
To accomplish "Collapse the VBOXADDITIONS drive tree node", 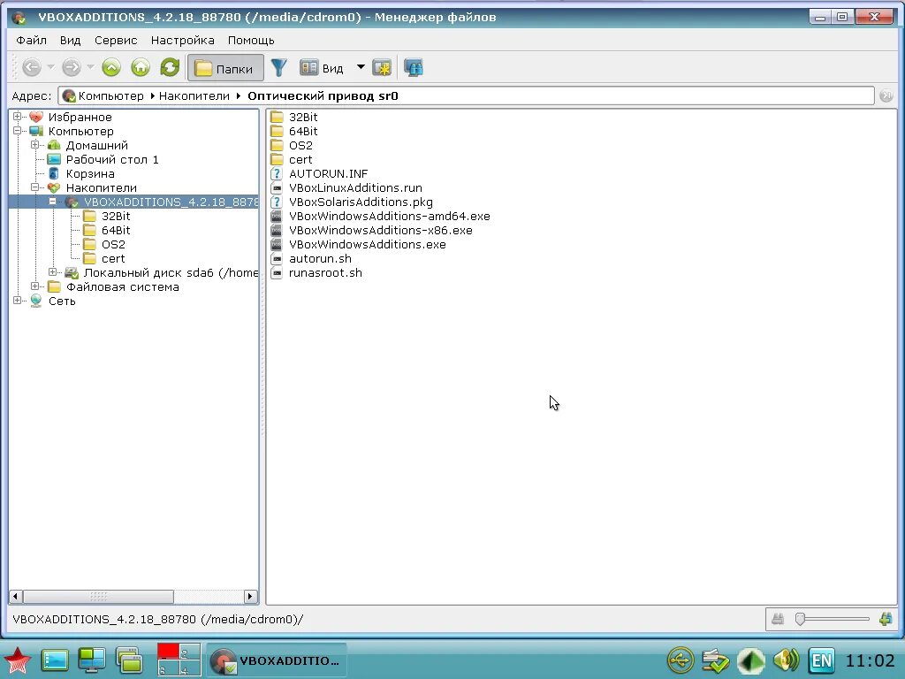I will (52, 202).
